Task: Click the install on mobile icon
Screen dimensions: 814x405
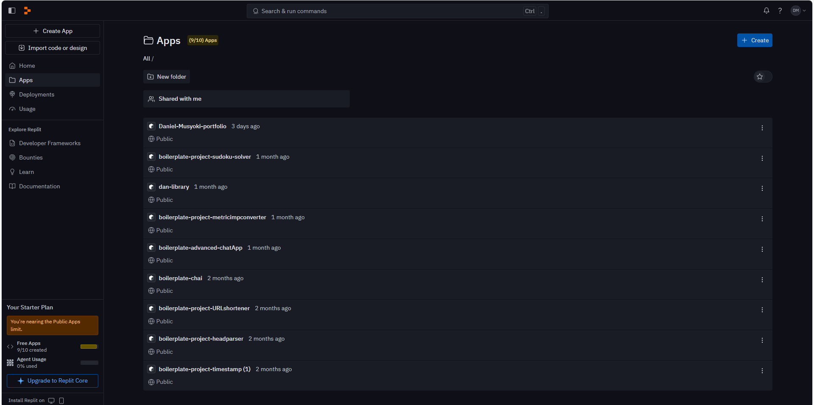Action: (x=61, y=400)
